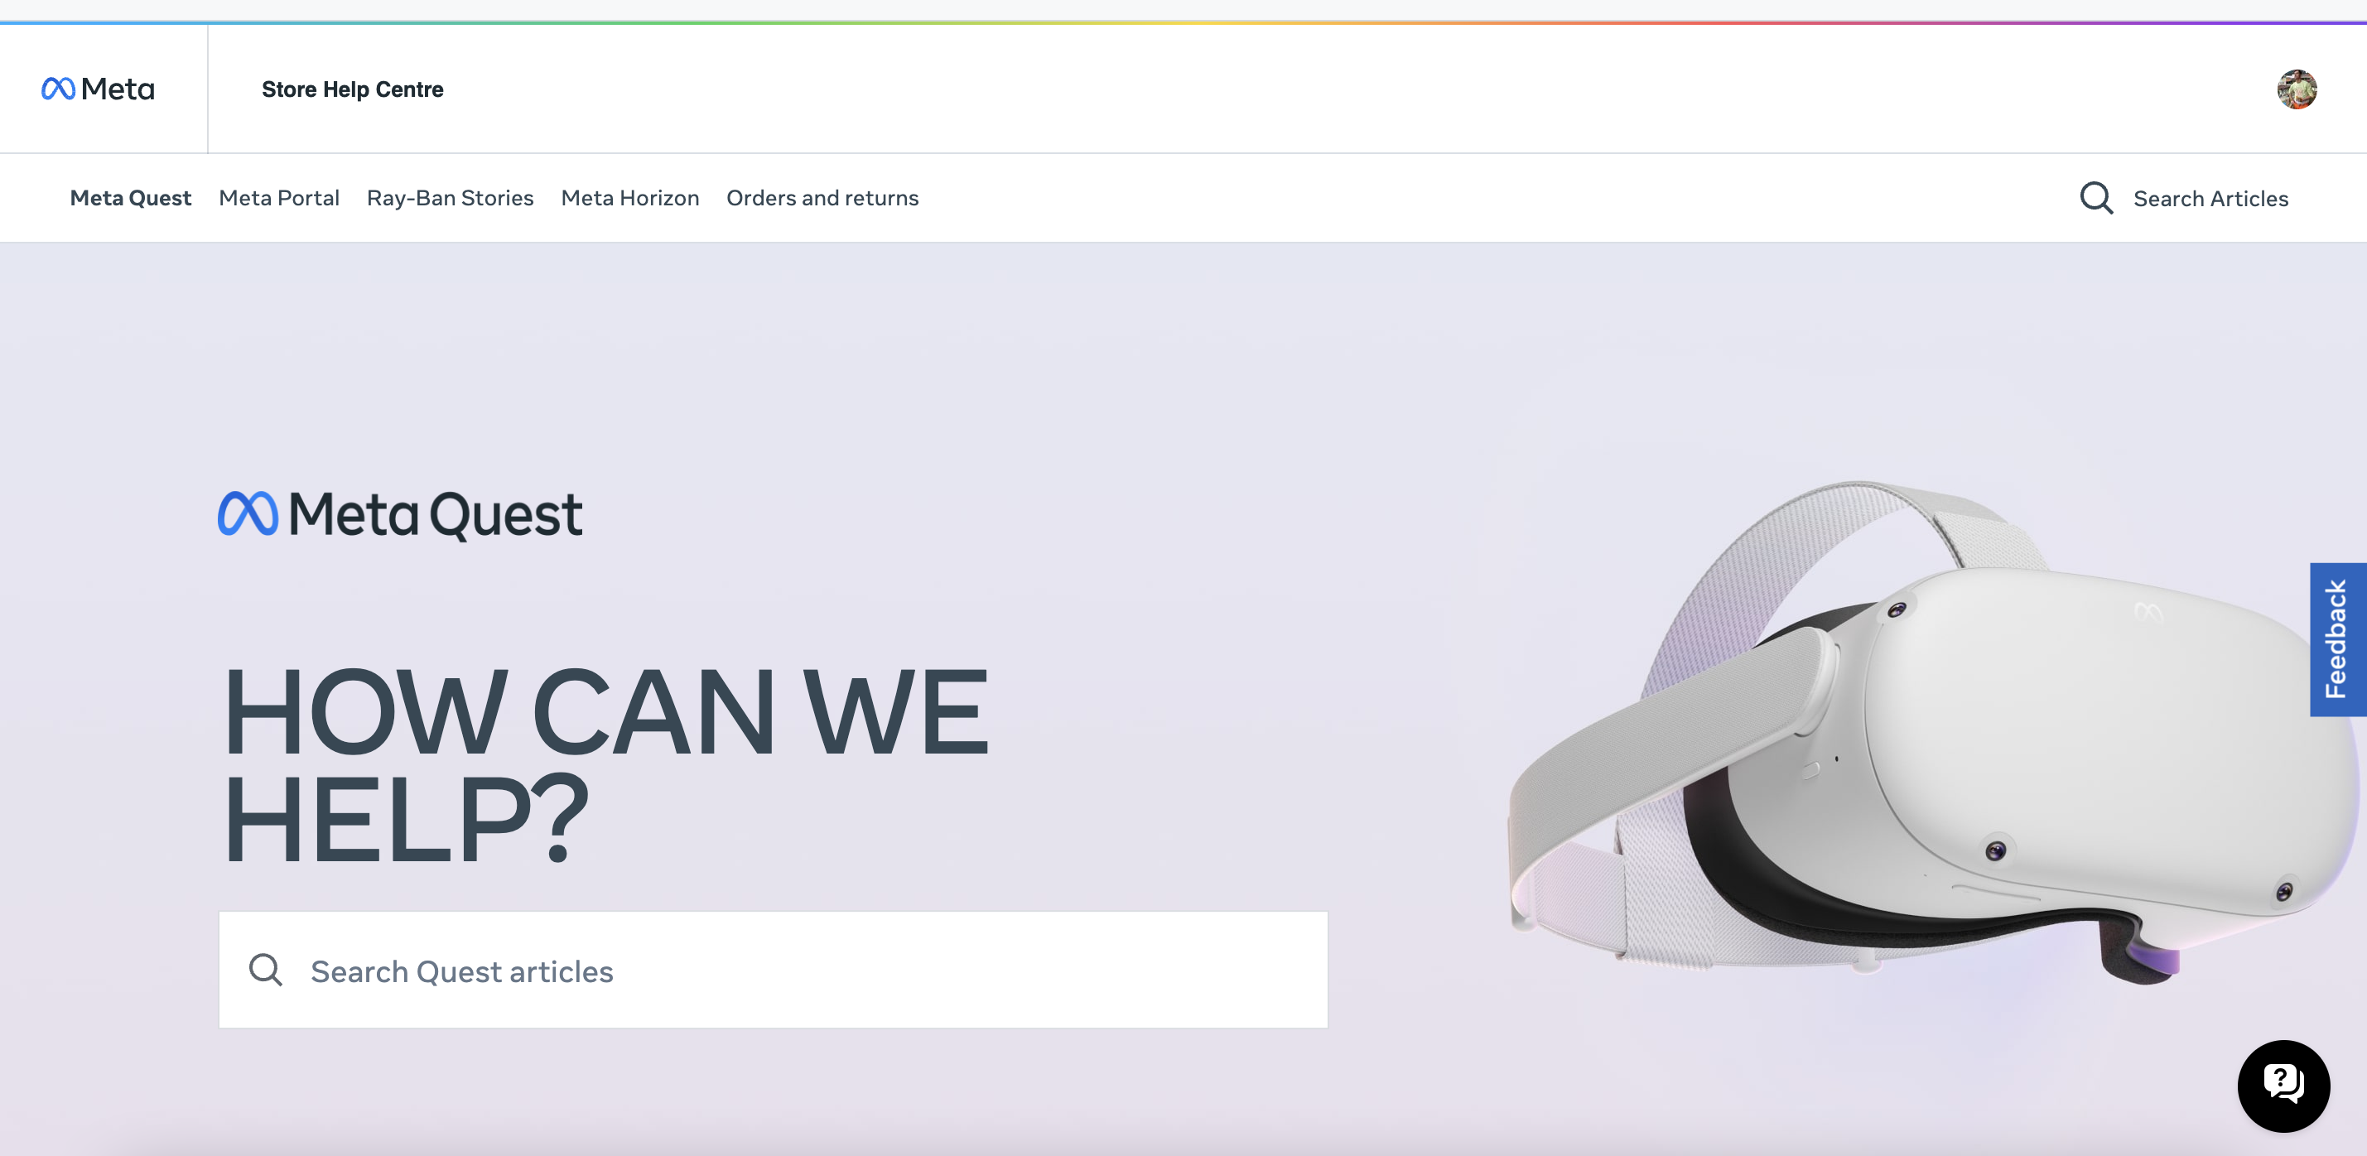Open the help chat bubble icon
Viewport: 2367px width, 1156px height.
pos(2283,1086)
